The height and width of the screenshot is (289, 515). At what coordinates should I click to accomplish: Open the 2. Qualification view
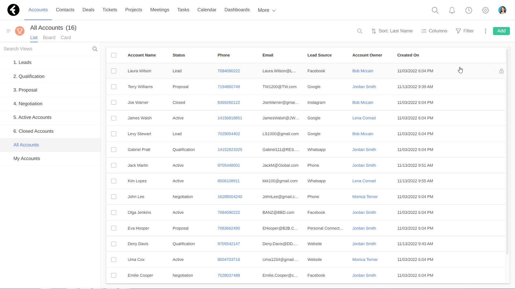pos(50,76)
